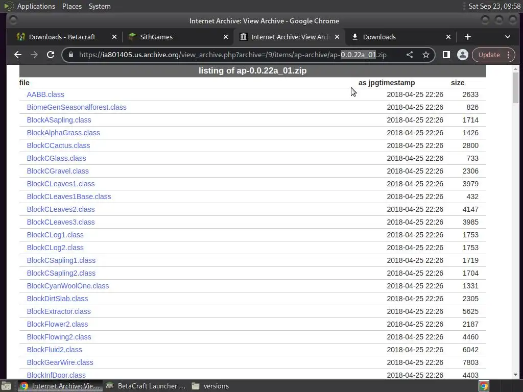The width and height of the screenshot is (523, 392).
Task: Open the Chrome profile avatar
Action: point(462,55)
